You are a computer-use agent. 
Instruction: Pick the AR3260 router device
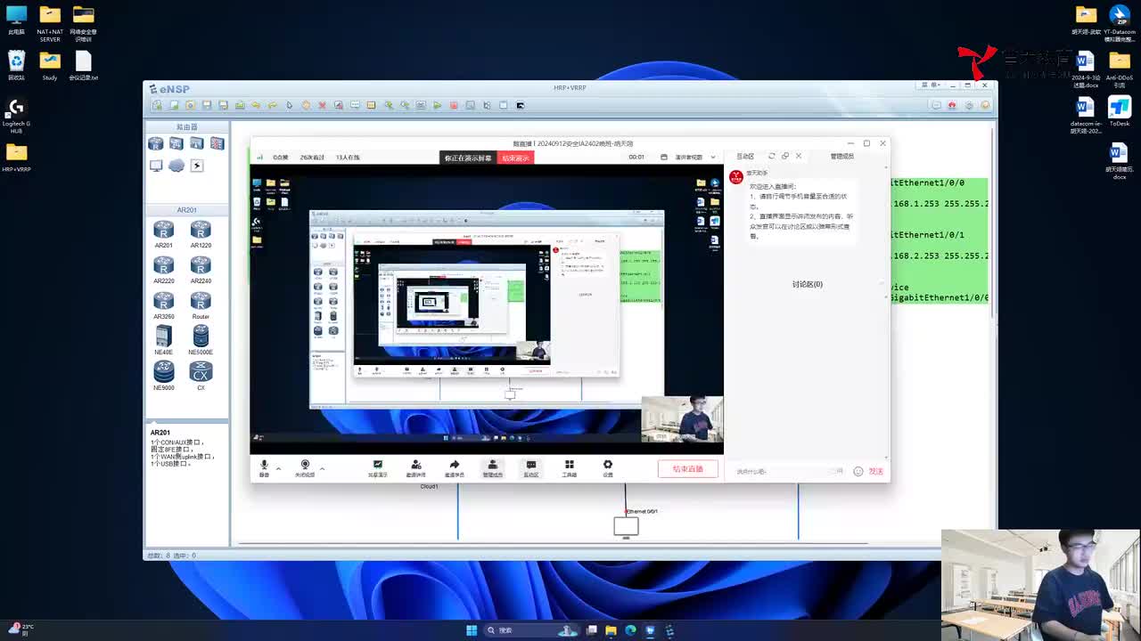coord(163,305)
